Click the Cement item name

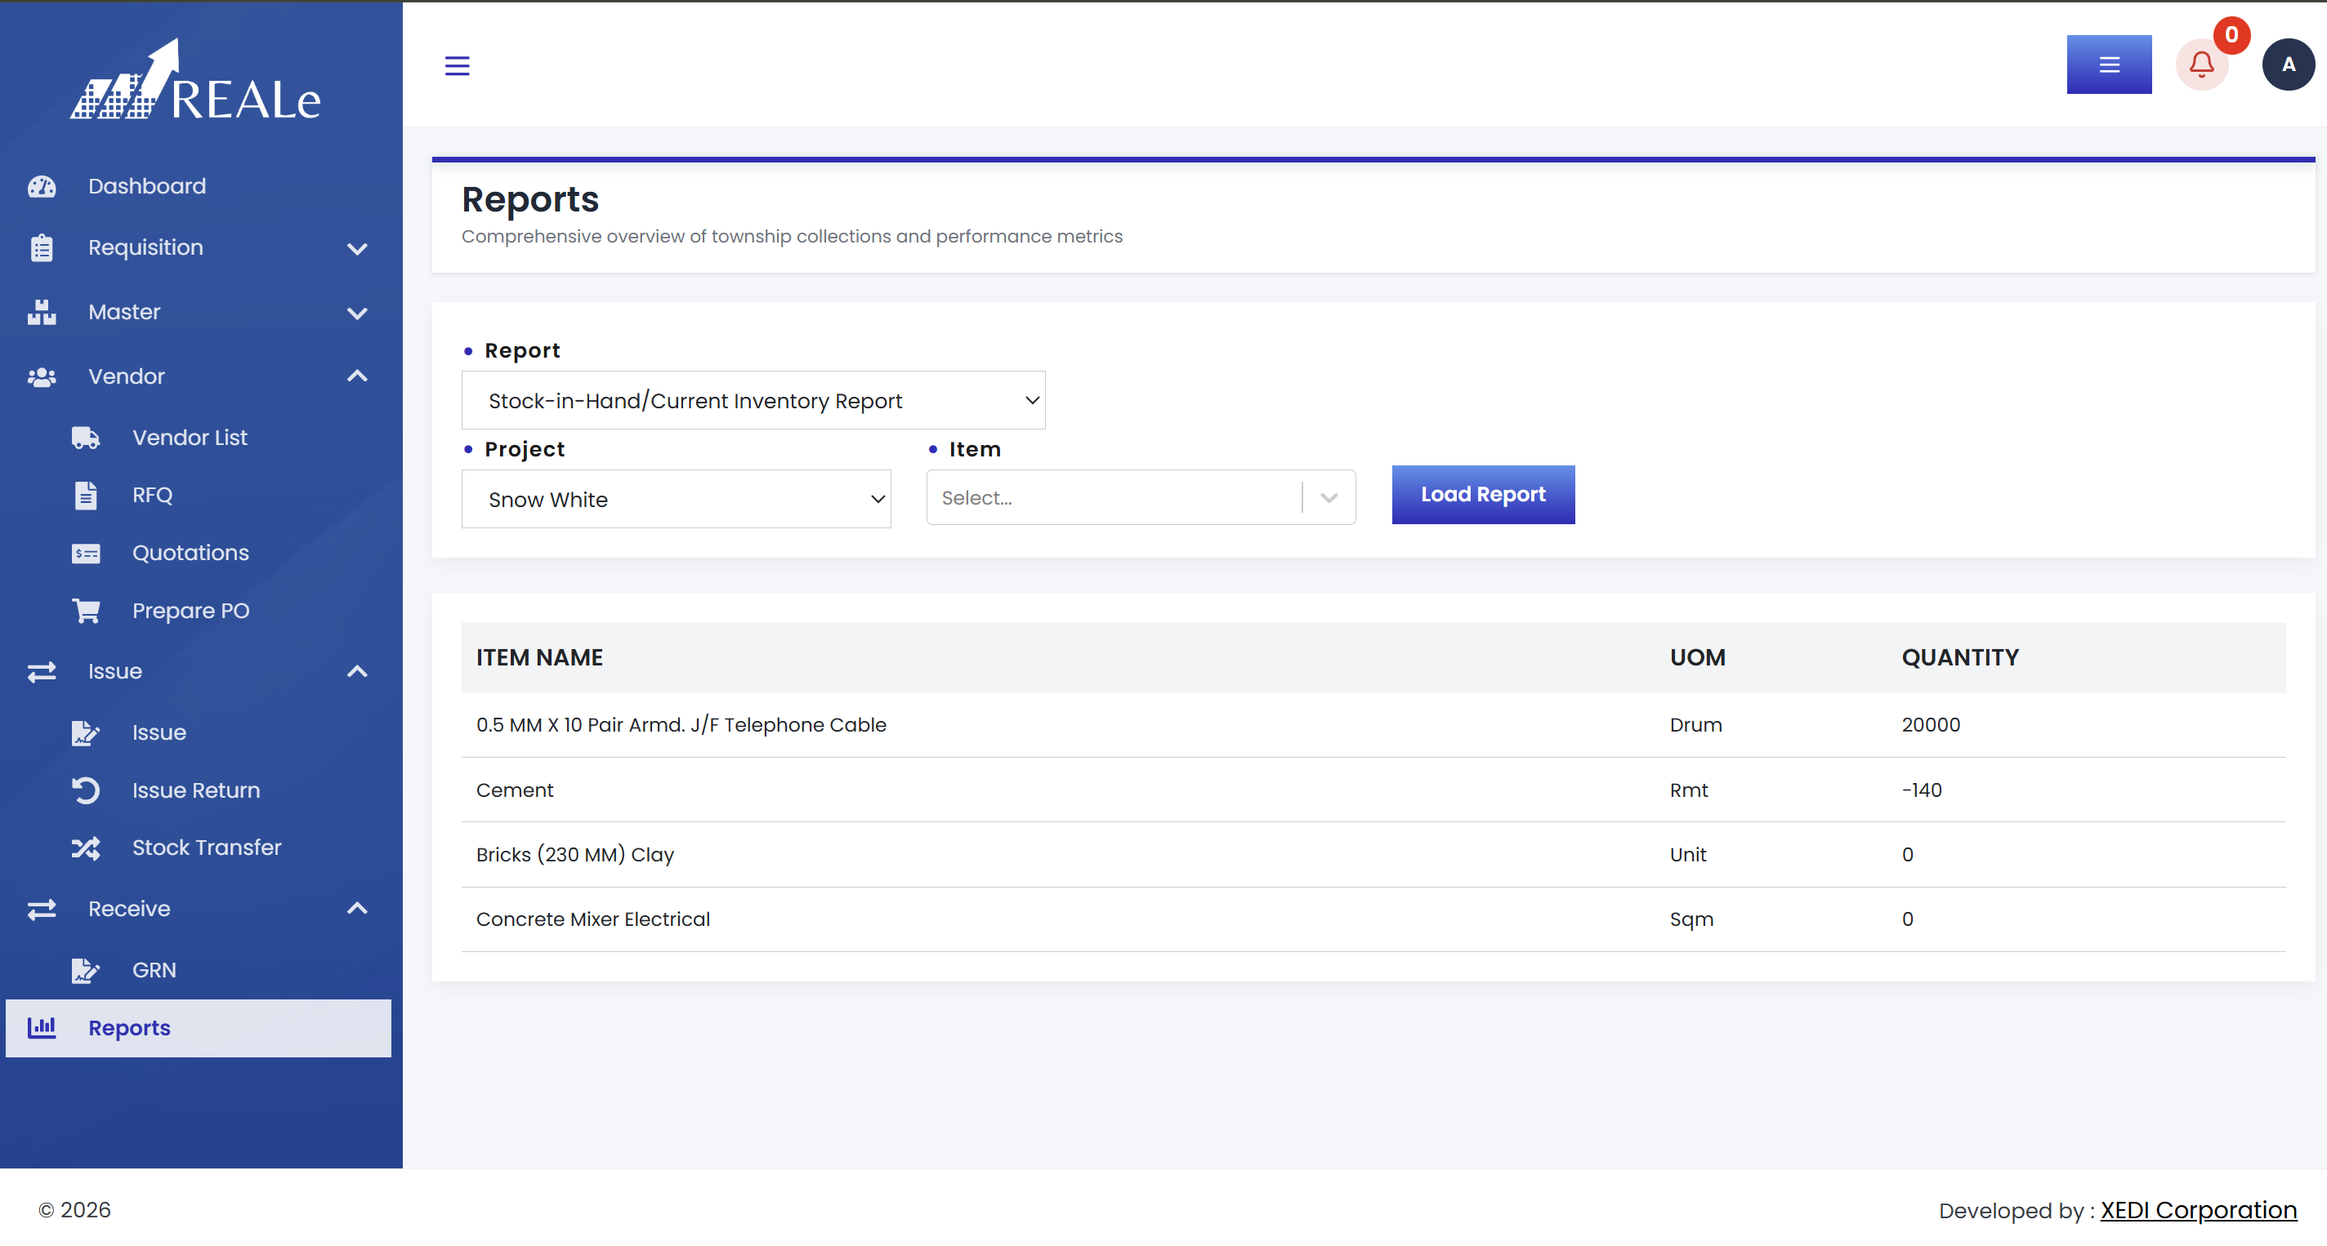point(514,790)
